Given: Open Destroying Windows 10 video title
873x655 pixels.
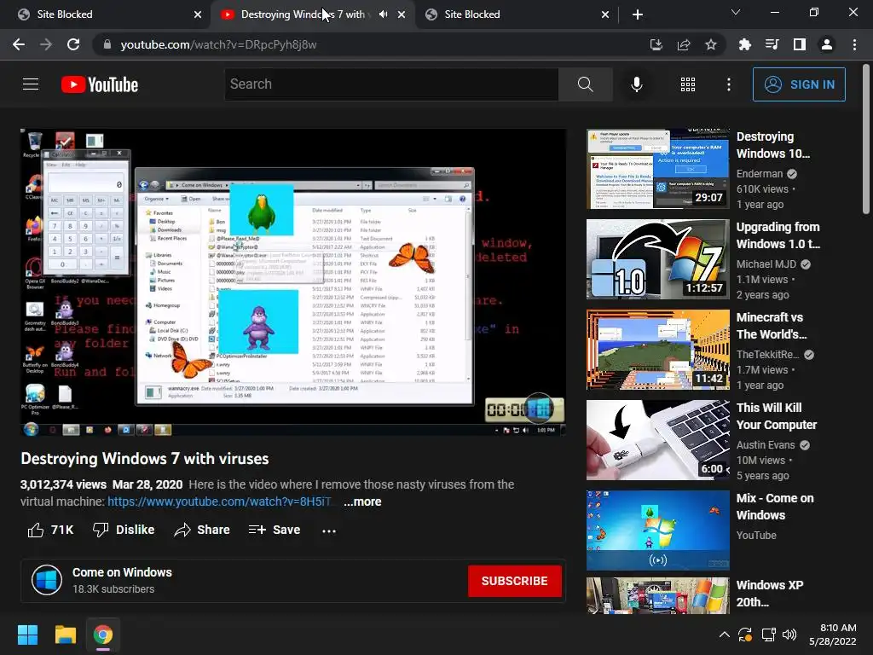Looking at the screenshot, I should (773, 145).
